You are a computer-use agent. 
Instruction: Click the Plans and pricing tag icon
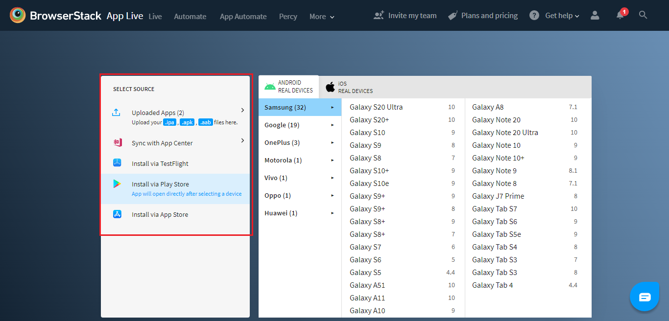tap(453, 16)
